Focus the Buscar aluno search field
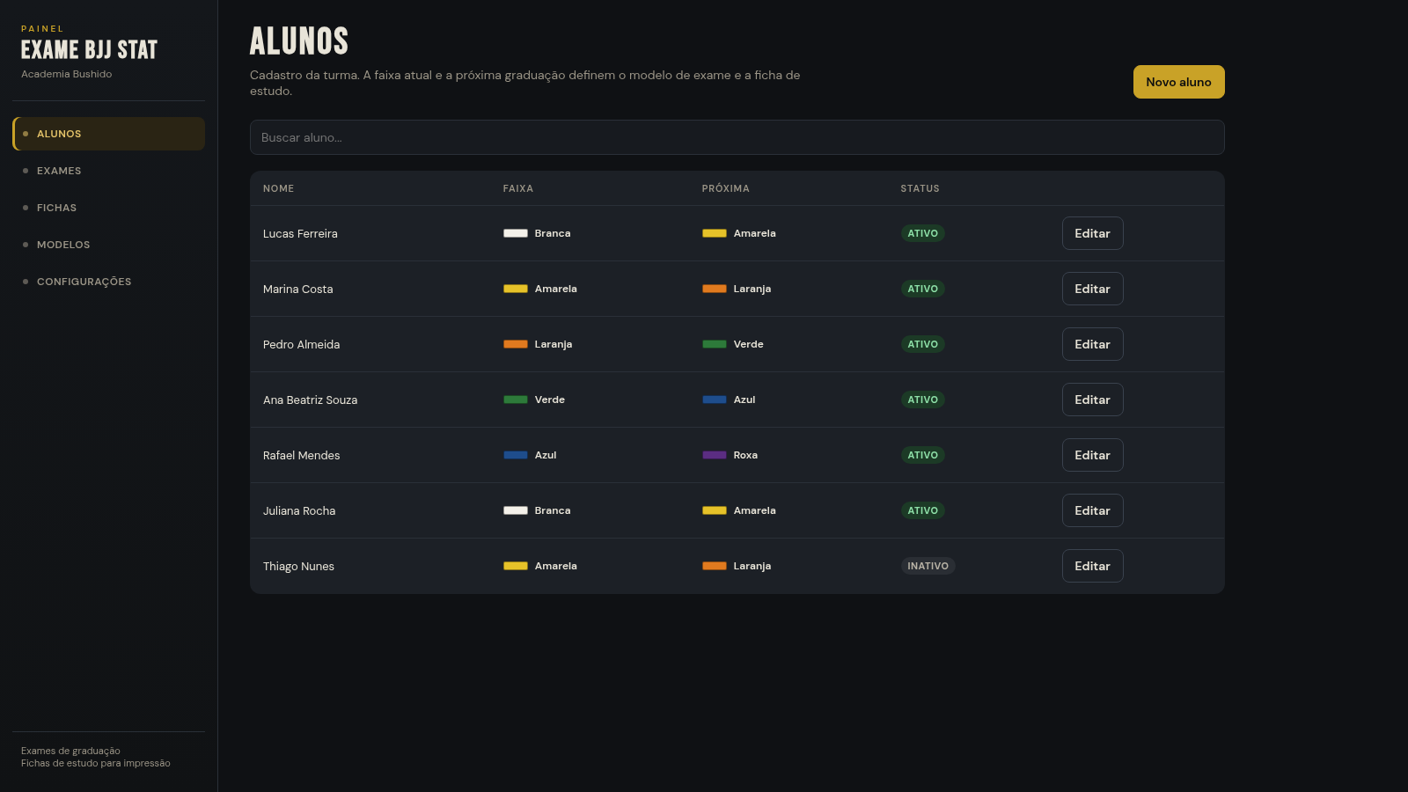 click(737, 137)
